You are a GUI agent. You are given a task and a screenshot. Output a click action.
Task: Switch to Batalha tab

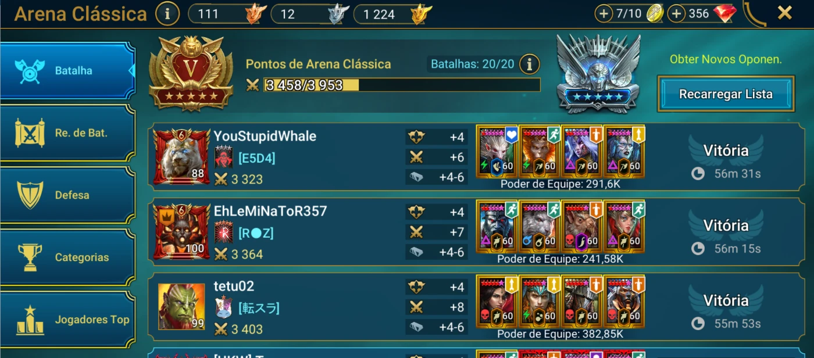click(x=67, y=70)
